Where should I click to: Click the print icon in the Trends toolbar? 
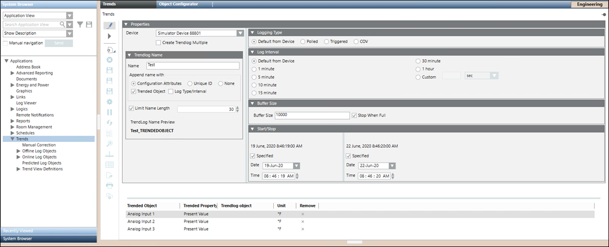tap(110, 186)
